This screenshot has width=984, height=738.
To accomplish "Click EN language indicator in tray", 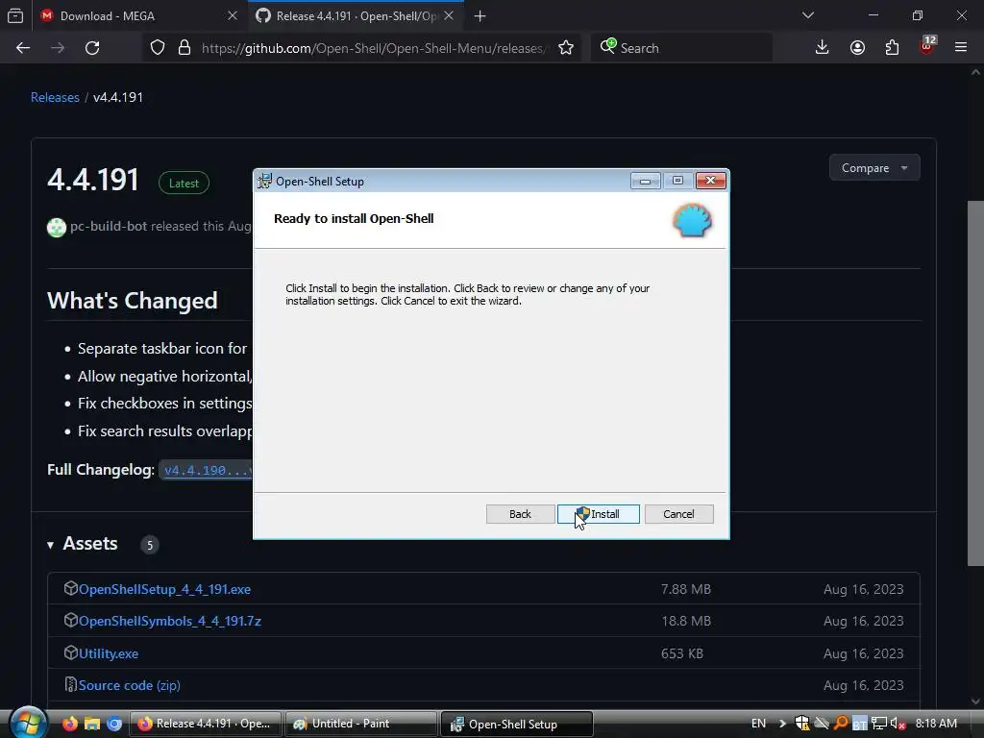I will click(x=759, y=724).
